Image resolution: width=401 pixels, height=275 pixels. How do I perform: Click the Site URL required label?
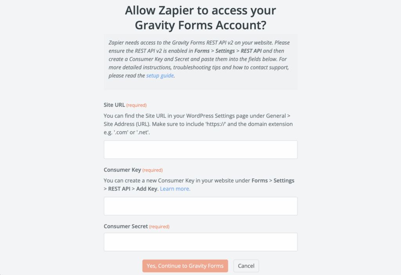136,105
